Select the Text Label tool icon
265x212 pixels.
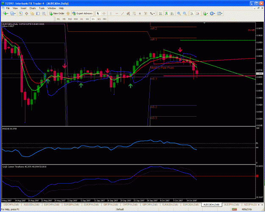click(145, 14)
